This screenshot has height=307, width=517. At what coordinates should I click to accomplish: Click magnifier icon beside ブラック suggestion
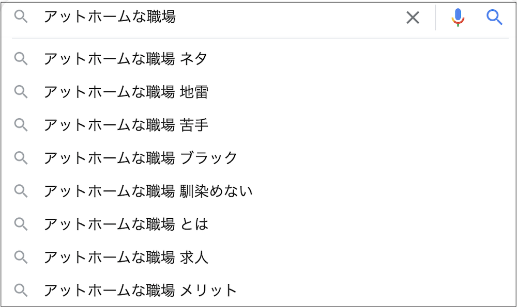[21, 158]
